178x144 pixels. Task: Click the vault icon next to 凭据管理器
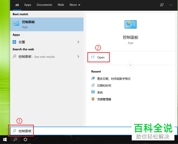click(x=93, y=99)
